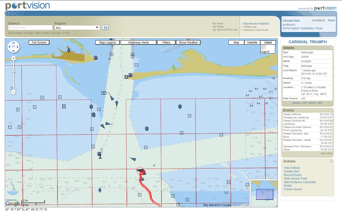Hide the overview map with corner arrow
Viewport: 342px width, 214px height.
pyautogui.click(x=276, y=205)
